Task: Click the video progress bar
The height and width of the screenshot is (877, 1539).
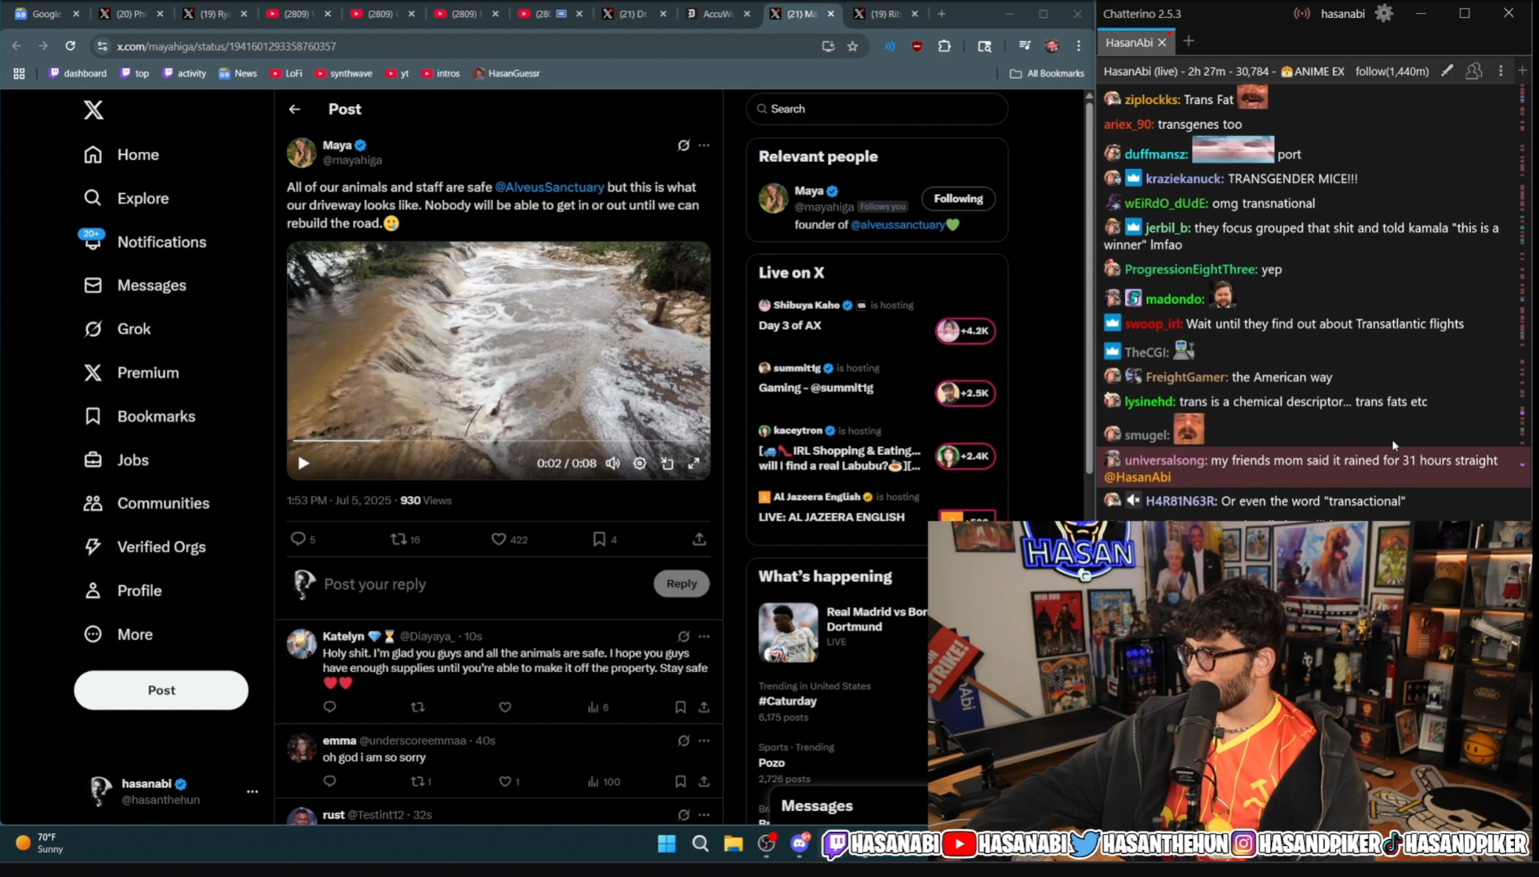Action: (x=498, y=441)
